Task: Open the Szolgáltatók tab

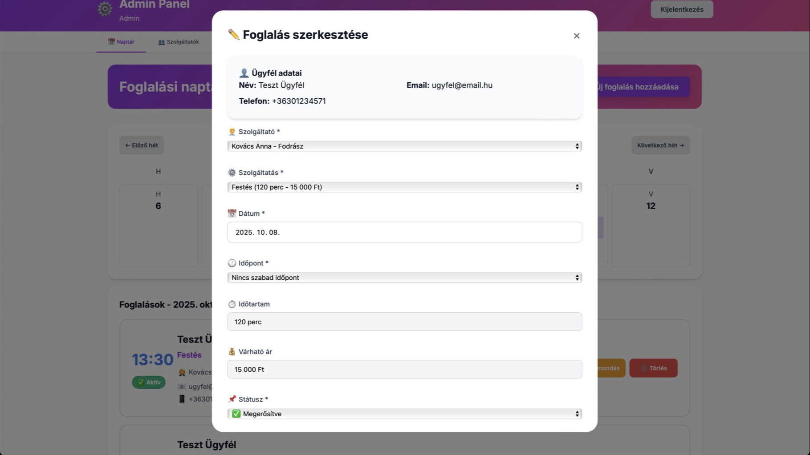Action: click(179, 42)
